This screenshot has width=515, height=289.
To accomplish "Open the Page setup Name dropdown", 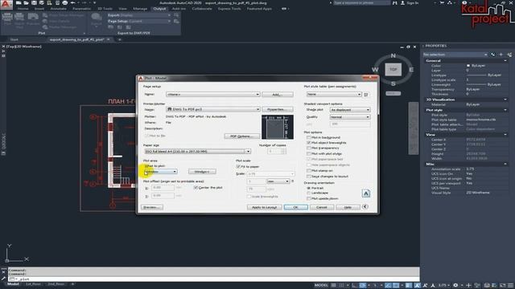I will (212, 95).
